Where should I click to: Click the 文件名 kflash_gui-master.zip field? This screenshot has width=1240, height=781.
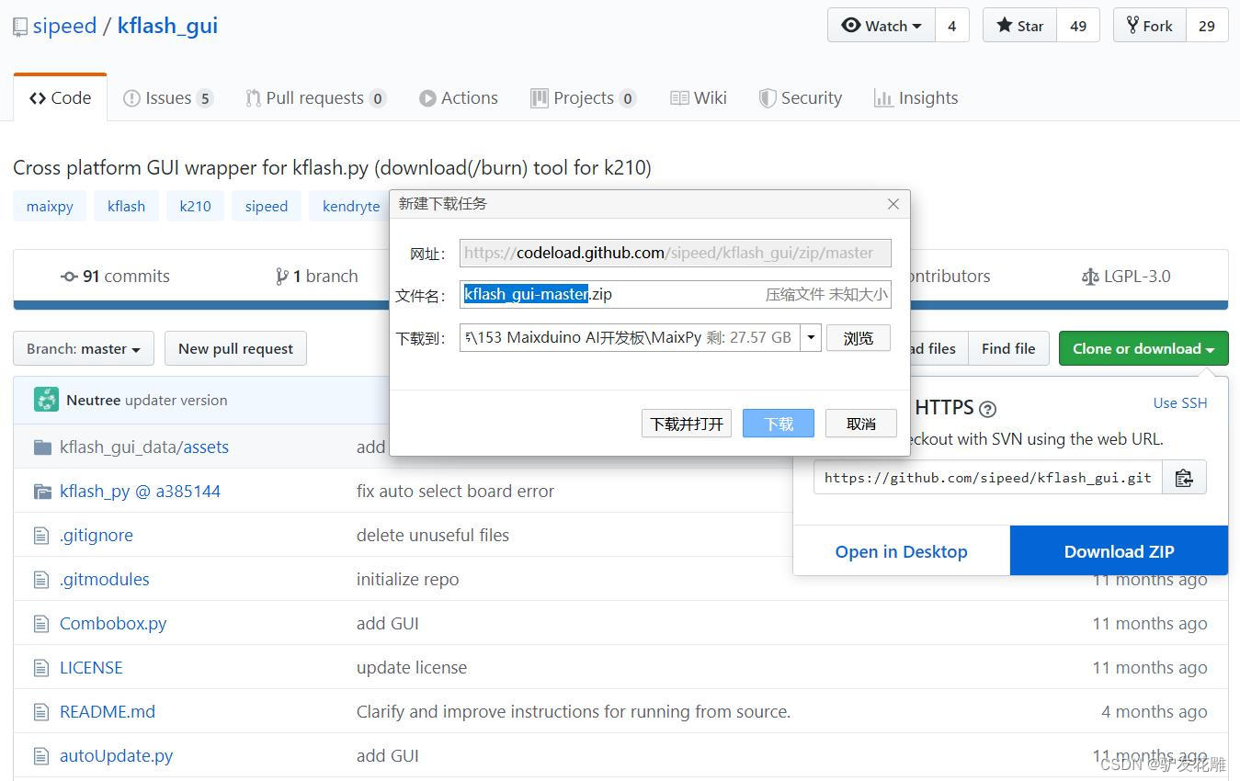(676, 294)
